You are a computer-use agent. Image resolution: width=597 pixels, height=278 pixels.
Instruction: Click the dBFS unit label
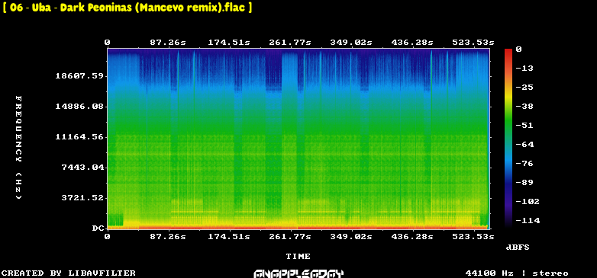[x=518, y=248]
